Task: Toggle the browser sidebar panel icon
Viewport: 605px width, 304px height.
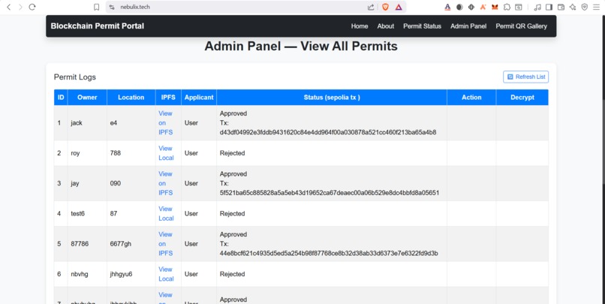Action: tap(549, 7)
